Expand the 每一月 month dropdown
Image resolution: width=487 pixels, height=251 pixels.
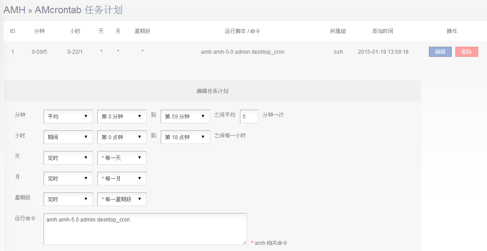[122, 178]
